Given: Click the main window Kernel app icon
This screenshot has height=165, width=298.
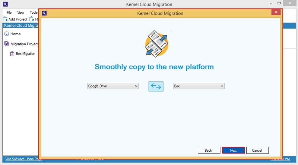Looking at the screenshot, I should [5, 4].
